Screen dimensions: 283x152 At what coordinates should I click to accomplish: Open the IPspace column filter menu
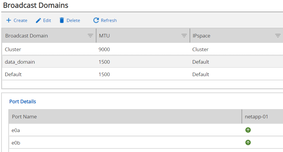point(278,36)
